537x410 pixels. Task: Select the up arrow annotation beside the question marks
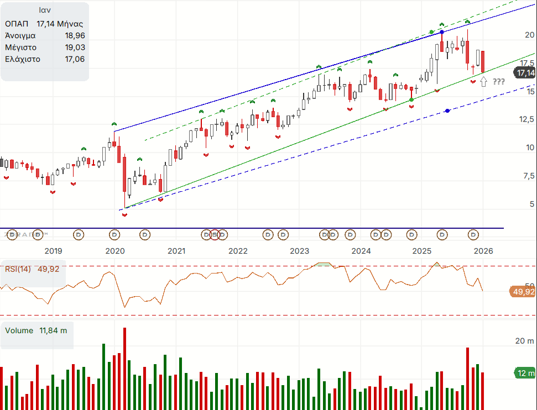484,82
